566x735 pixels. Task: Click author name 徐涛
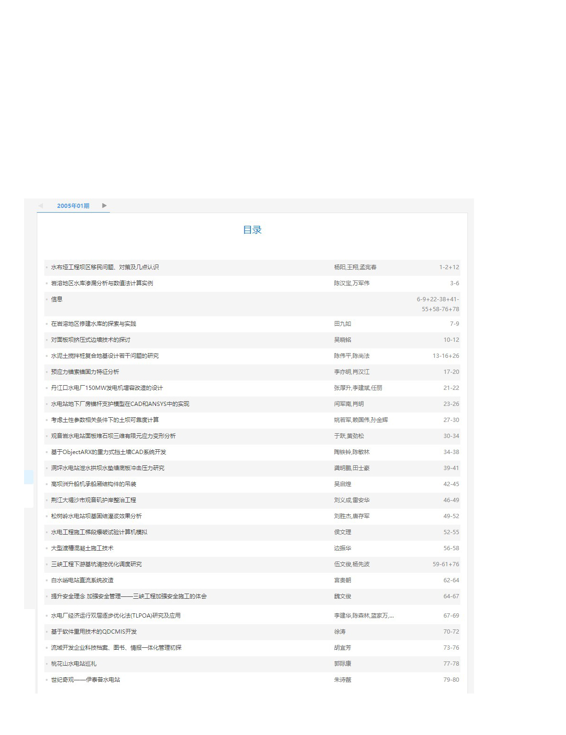point(340,632)
